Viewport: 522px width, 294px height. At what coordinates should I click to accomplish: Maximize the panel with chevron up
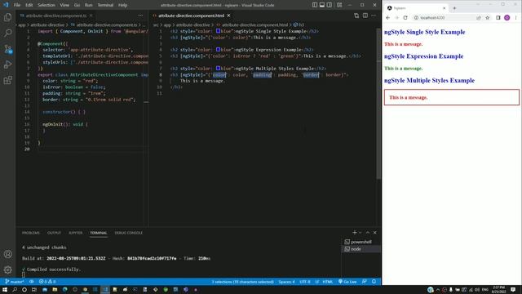tap(368, 233)
